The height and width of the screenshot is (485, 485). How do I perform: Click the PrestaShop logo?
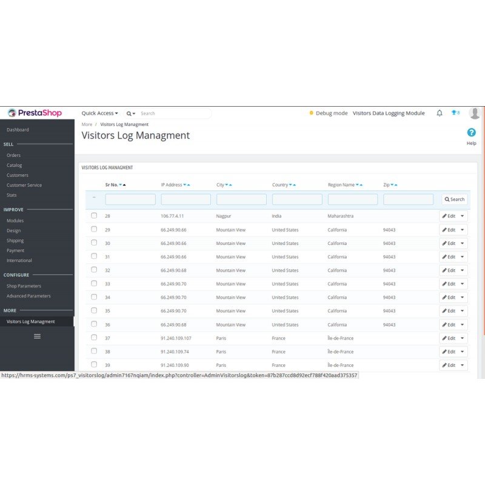pyautogui.click(x=35, y=113)
